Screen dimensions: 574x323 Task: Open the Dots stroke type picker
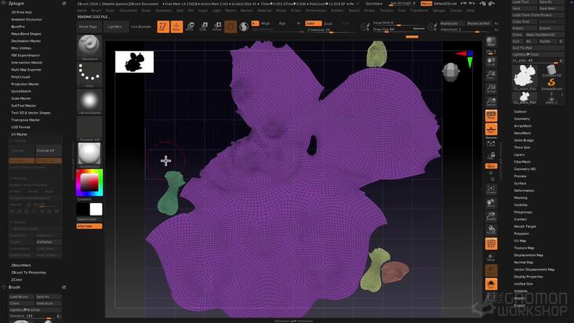pyautogui.click(x=89, y=74)
